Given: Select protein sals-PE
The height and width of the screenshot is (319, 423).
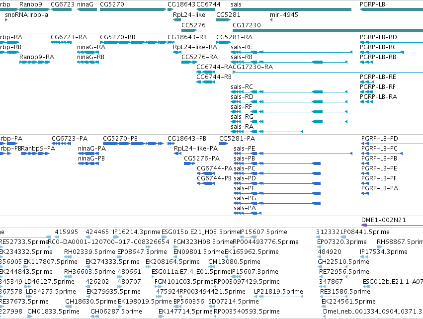Looking at the screenshot, I should pos(293,154).
